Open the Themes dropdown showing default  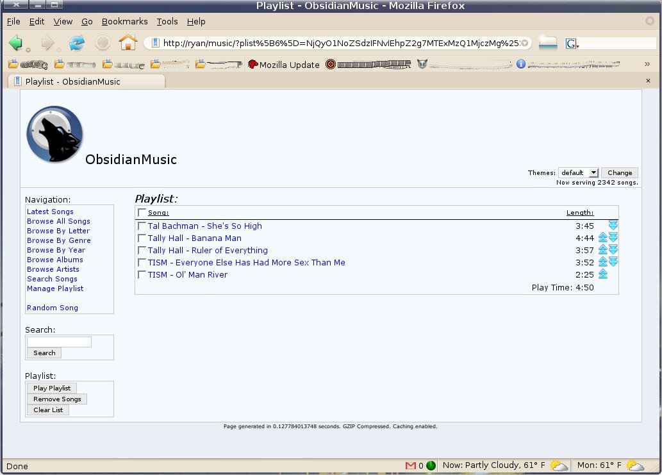pyautogui.click(x=578, y=172)
